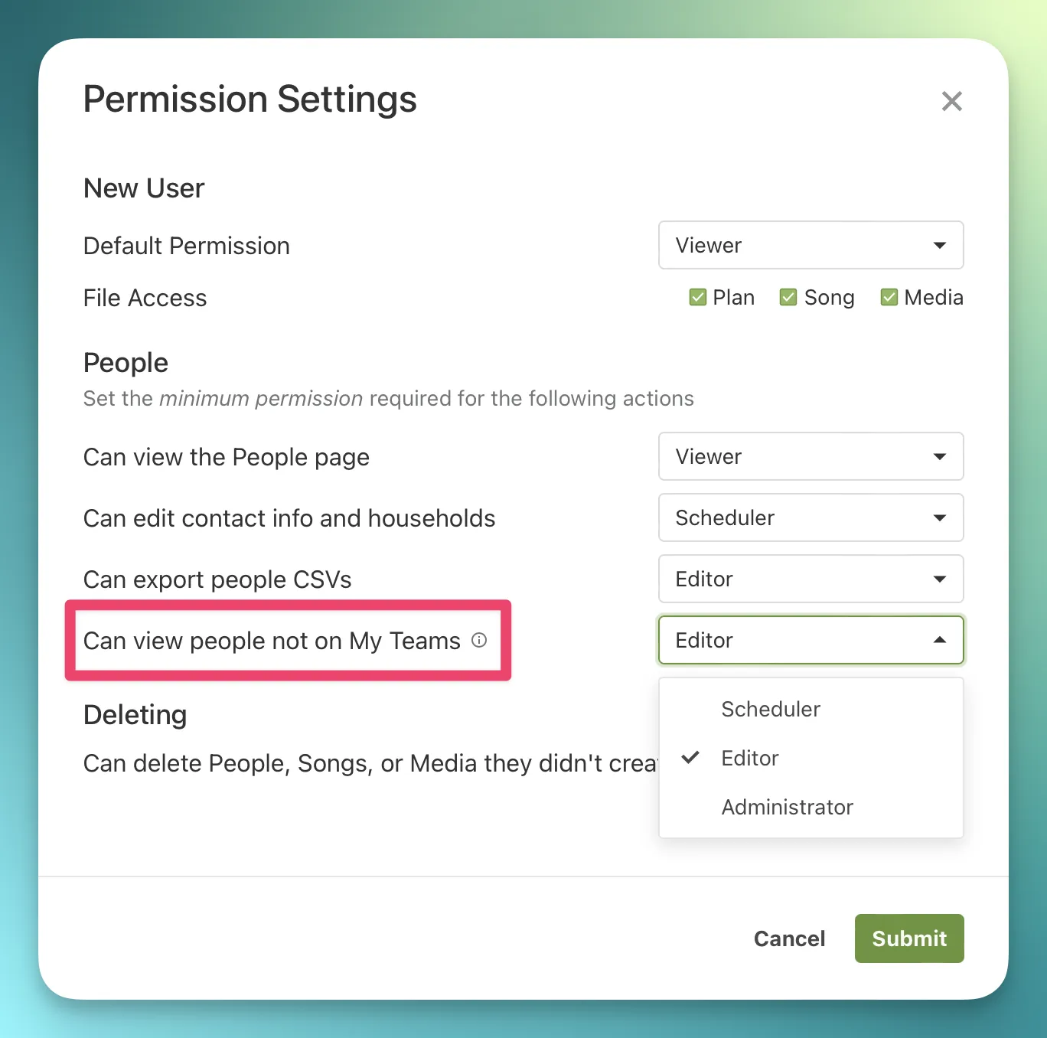Image resolution: width=1047 pixels, height=1038 pixels.
Task: Click the up arrow on the Editor combo box
Action: (940, 640)
